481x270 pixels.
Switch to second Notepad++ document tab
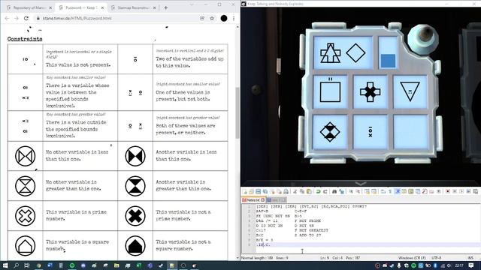pyautogui.click(x=276, y=200)
